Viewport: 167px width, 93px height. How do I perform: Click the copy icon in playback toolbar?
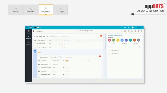[132, 31]
